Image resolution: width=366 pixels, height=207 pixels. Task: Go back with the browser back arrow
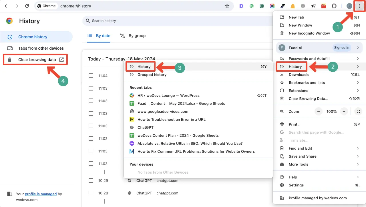6,6
